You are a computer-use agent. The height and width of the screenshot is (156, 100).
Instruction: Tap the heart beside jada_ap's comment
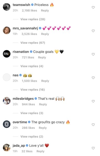point(93,148)
